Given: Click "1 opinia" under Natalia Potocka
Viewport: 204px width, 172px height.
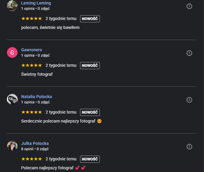Looking at the screenshot, I should coord(28,102).
